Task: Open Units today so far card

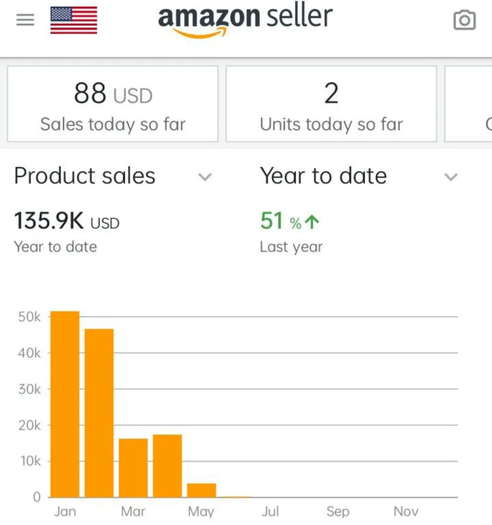Action: 331,104
